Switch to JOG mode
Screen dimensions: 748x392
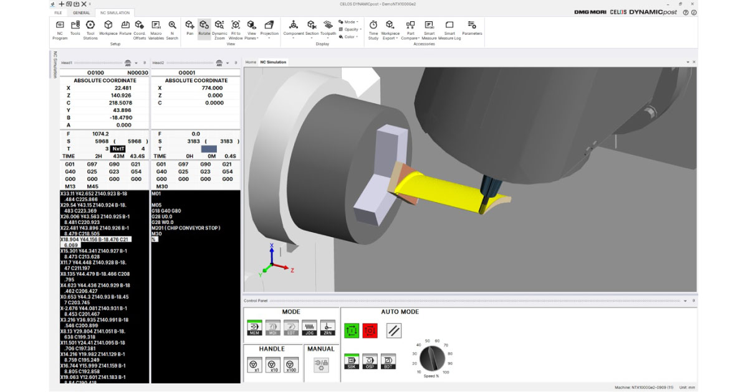tap(310, 327)
